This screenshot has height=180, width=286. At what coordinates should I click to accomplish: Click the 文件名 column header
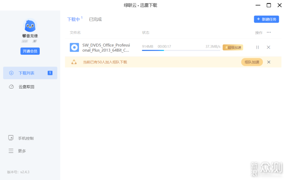75,33
